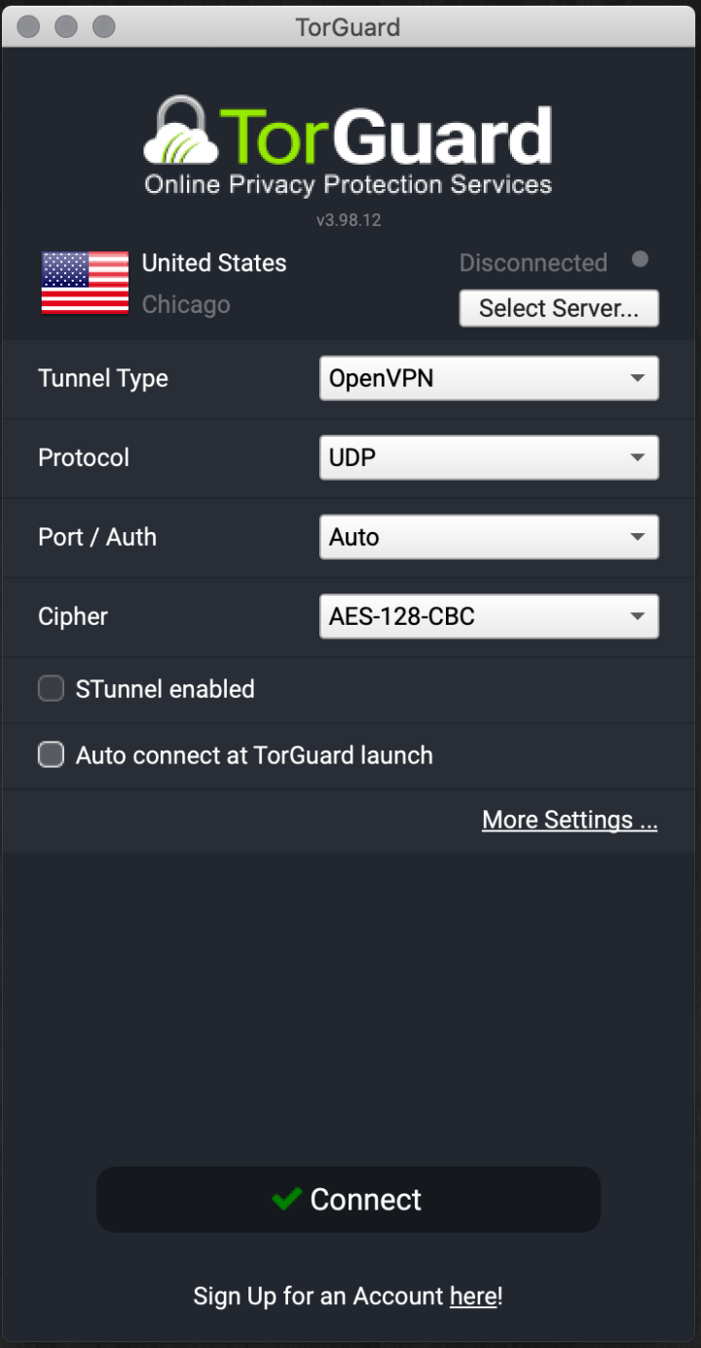The image size is (701, 1348).
Task: Open the Protocol dropdown
Action: tap(489, 457)
